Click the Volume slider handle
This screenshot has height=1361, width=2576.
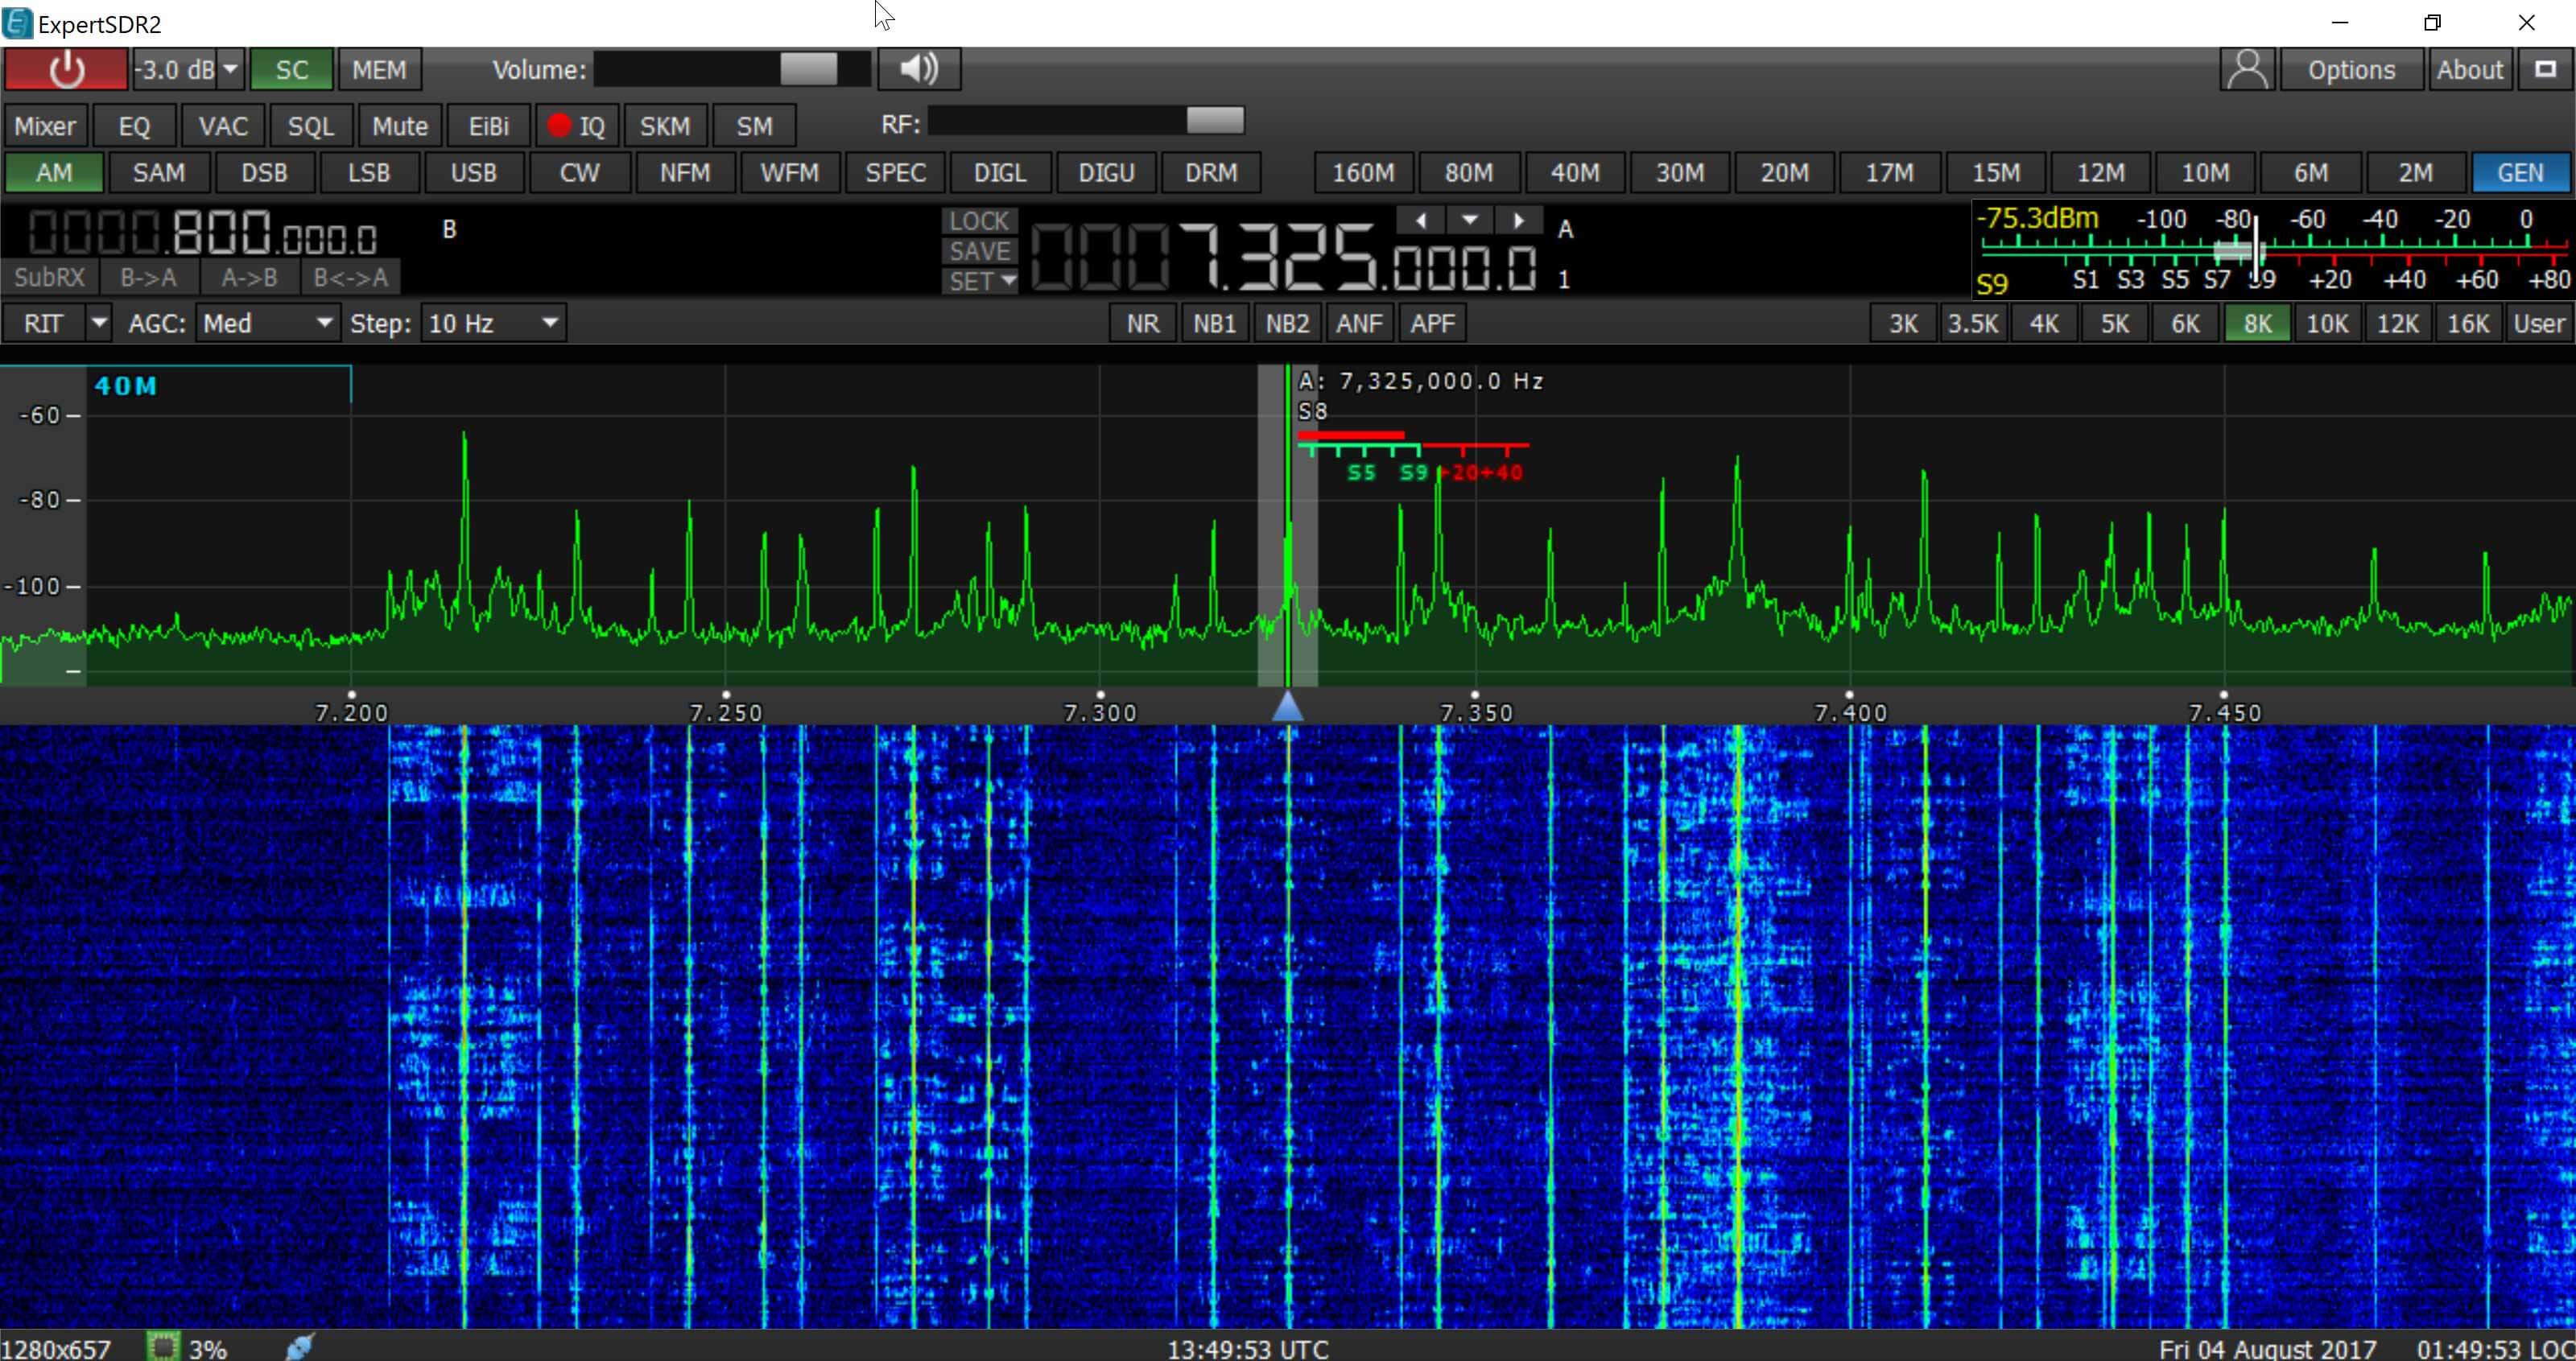coord(808,69)
